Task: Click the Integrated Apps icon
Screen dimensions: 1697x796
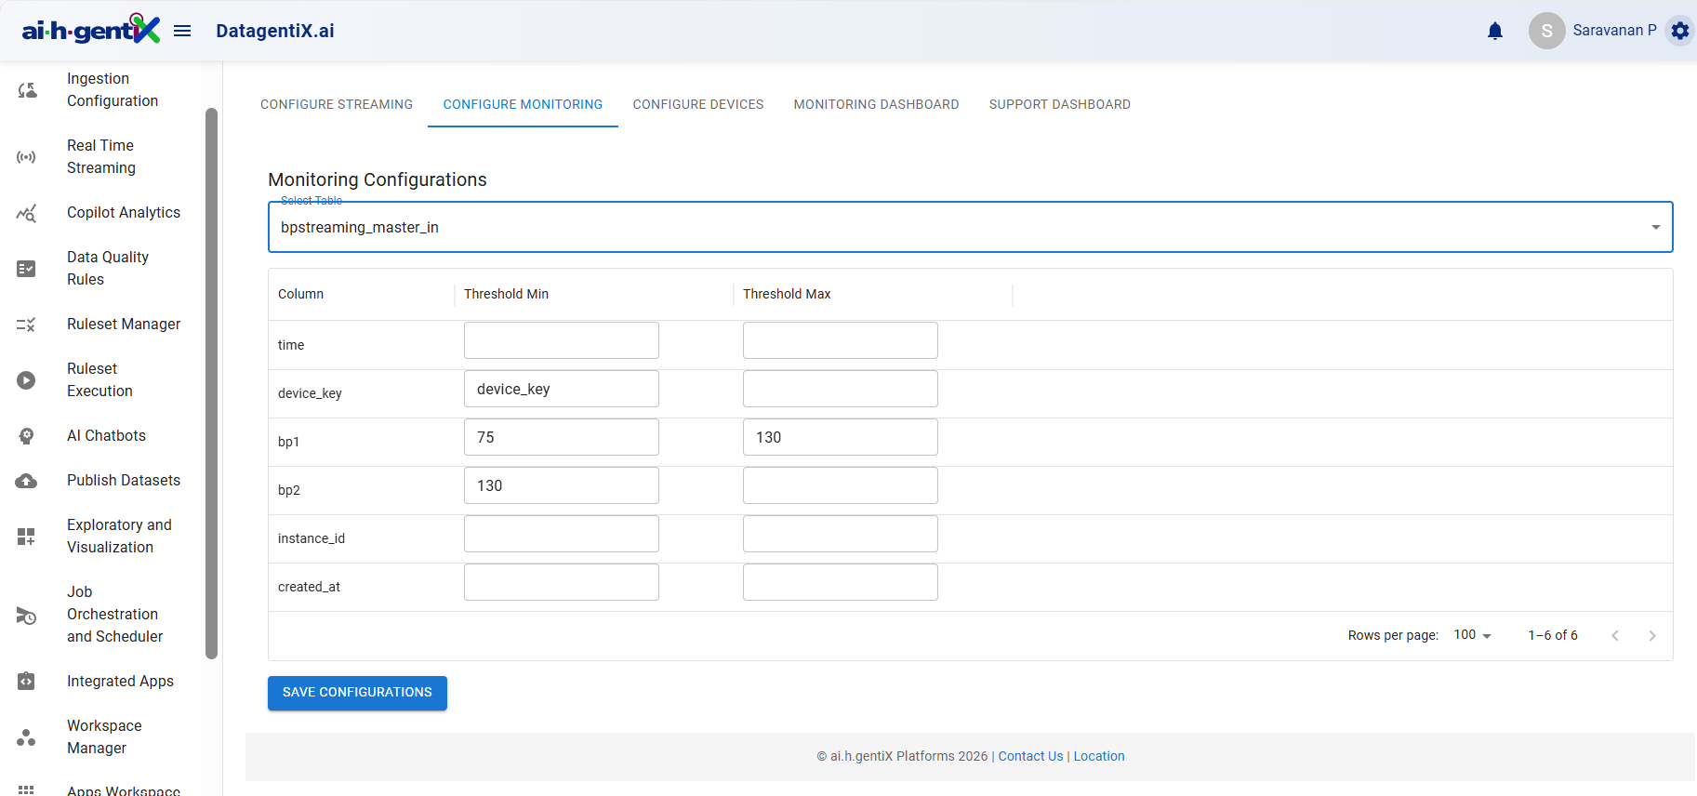Action: pyautogui.click(x=26, y=682)
